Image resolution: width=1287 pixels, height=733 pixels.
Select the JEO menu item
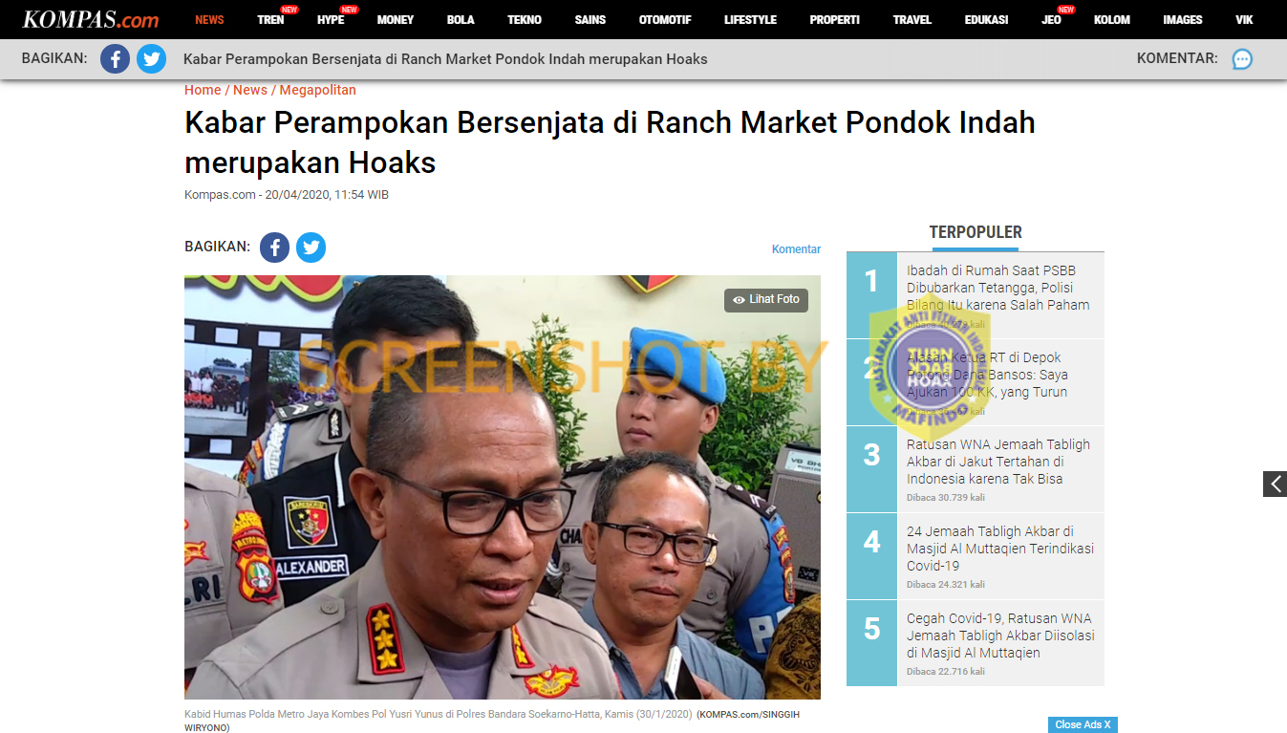1051,20
